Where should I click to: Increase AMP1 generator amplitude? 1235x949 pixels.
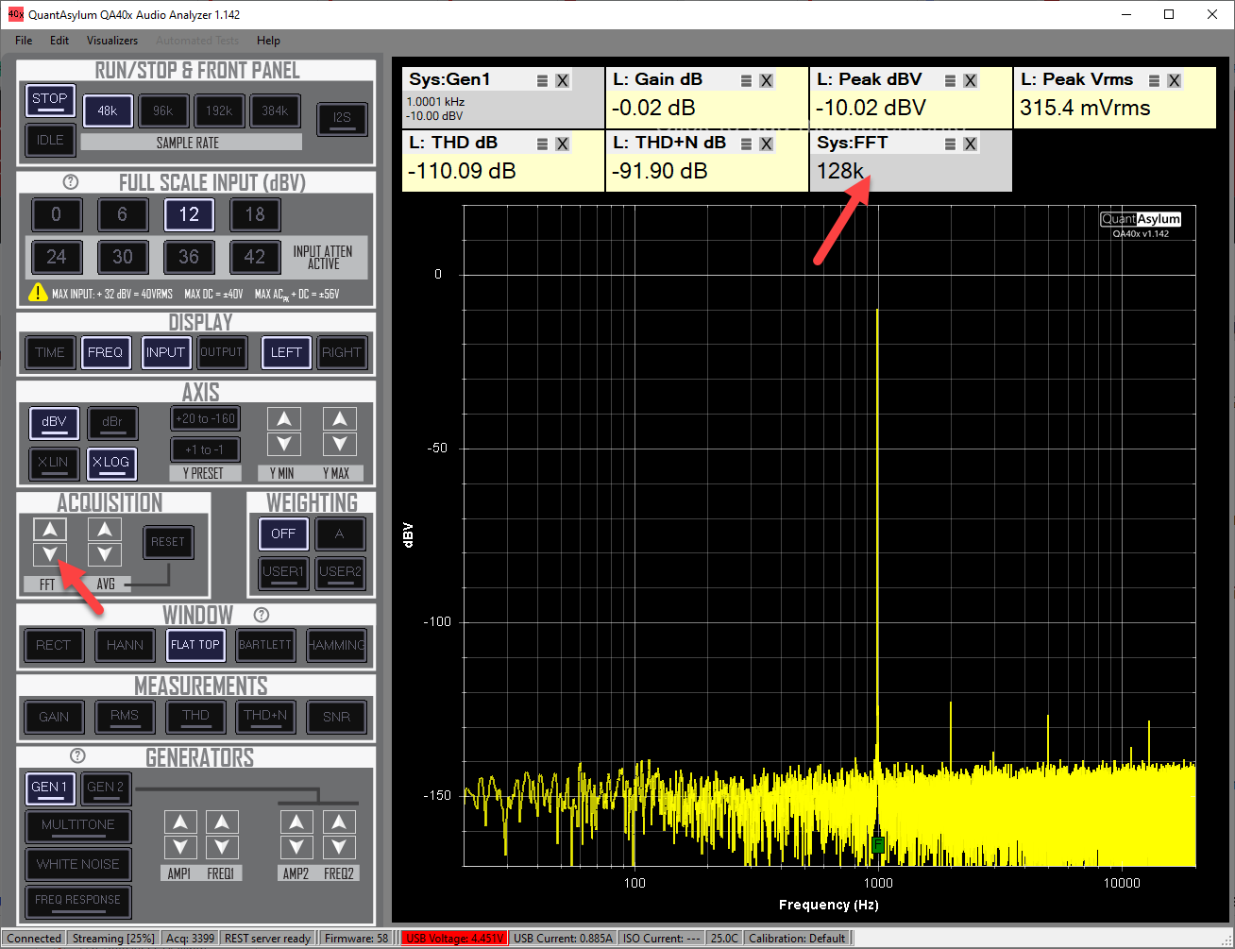(x=180, y=822)
